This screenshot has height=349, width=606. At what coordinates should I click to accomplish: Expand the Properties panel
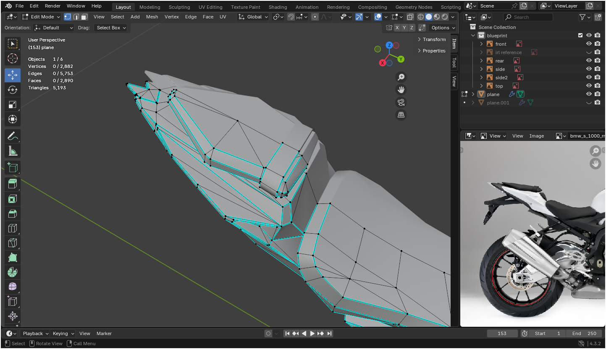pos(431,51)
